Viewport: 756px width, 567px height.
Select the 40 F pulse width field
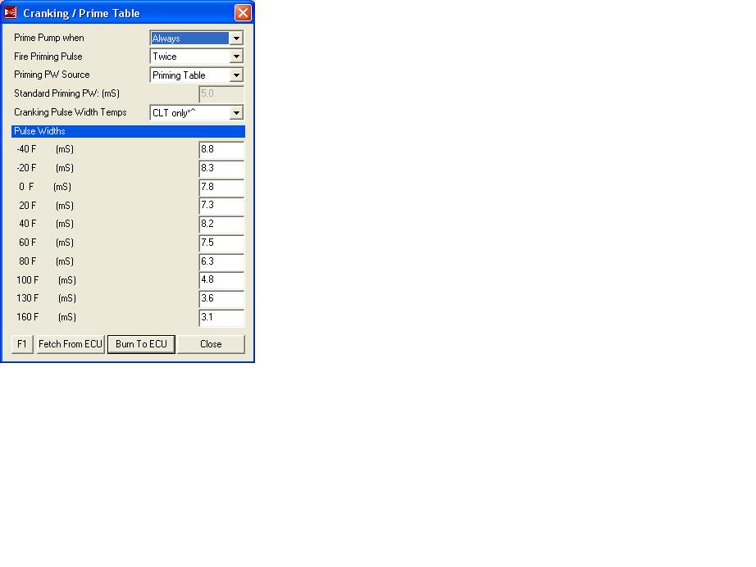(221, 225)
